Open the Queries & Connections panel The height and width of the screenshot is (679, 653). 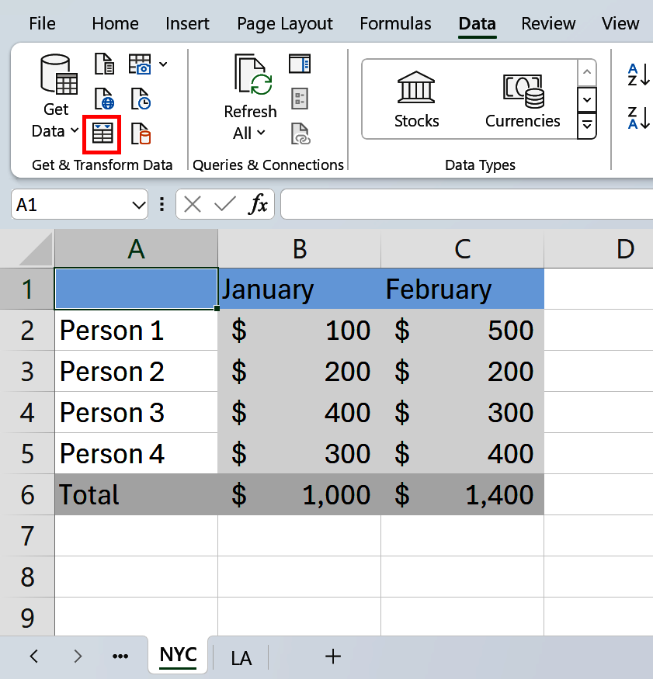pyautogui.click(x=300, y=63)
